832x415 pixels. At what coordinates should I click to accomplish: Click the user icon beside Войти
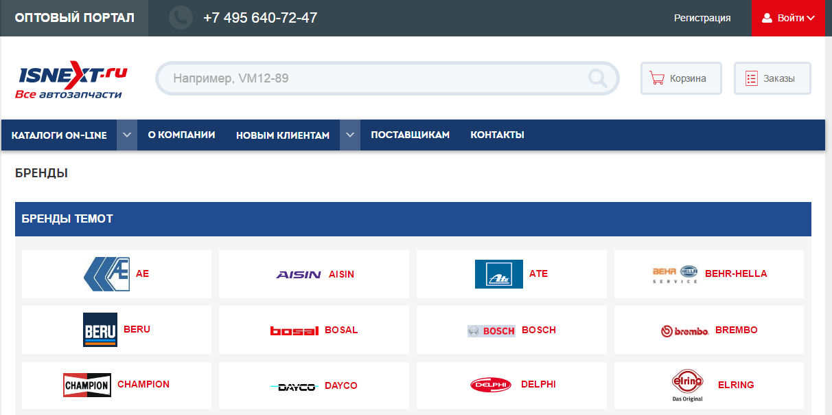[767, 18]
